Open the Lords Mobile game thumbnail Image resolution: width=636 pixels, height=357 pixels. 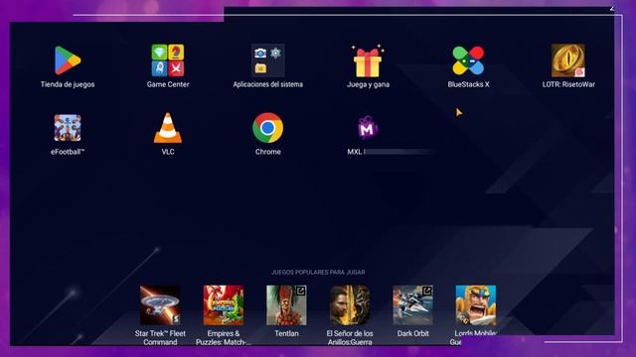[476, 305]
